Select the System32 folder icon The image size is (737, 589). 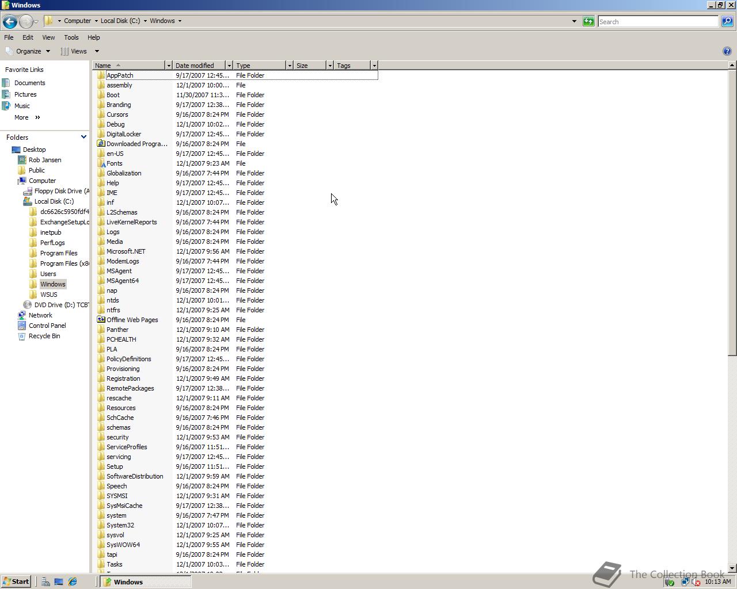point(101,525)
